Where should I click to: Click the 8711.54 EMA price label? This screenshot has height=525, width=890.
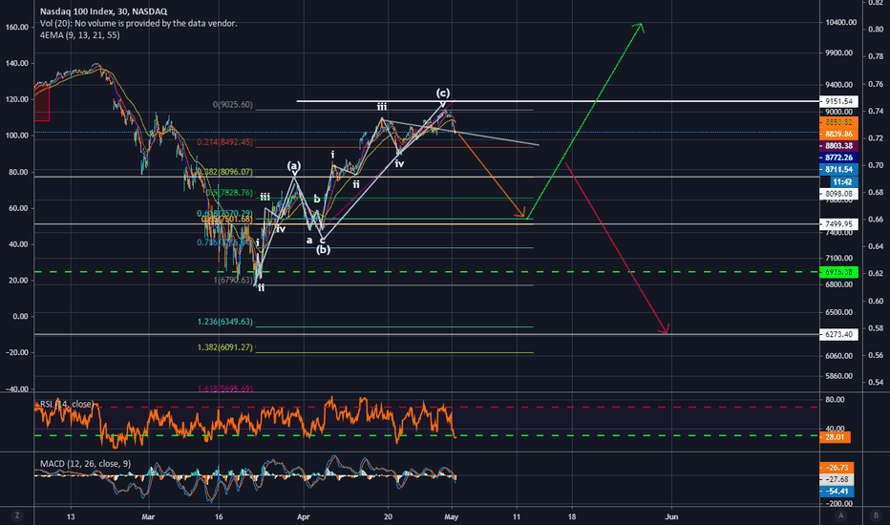(x=838, y=170)
